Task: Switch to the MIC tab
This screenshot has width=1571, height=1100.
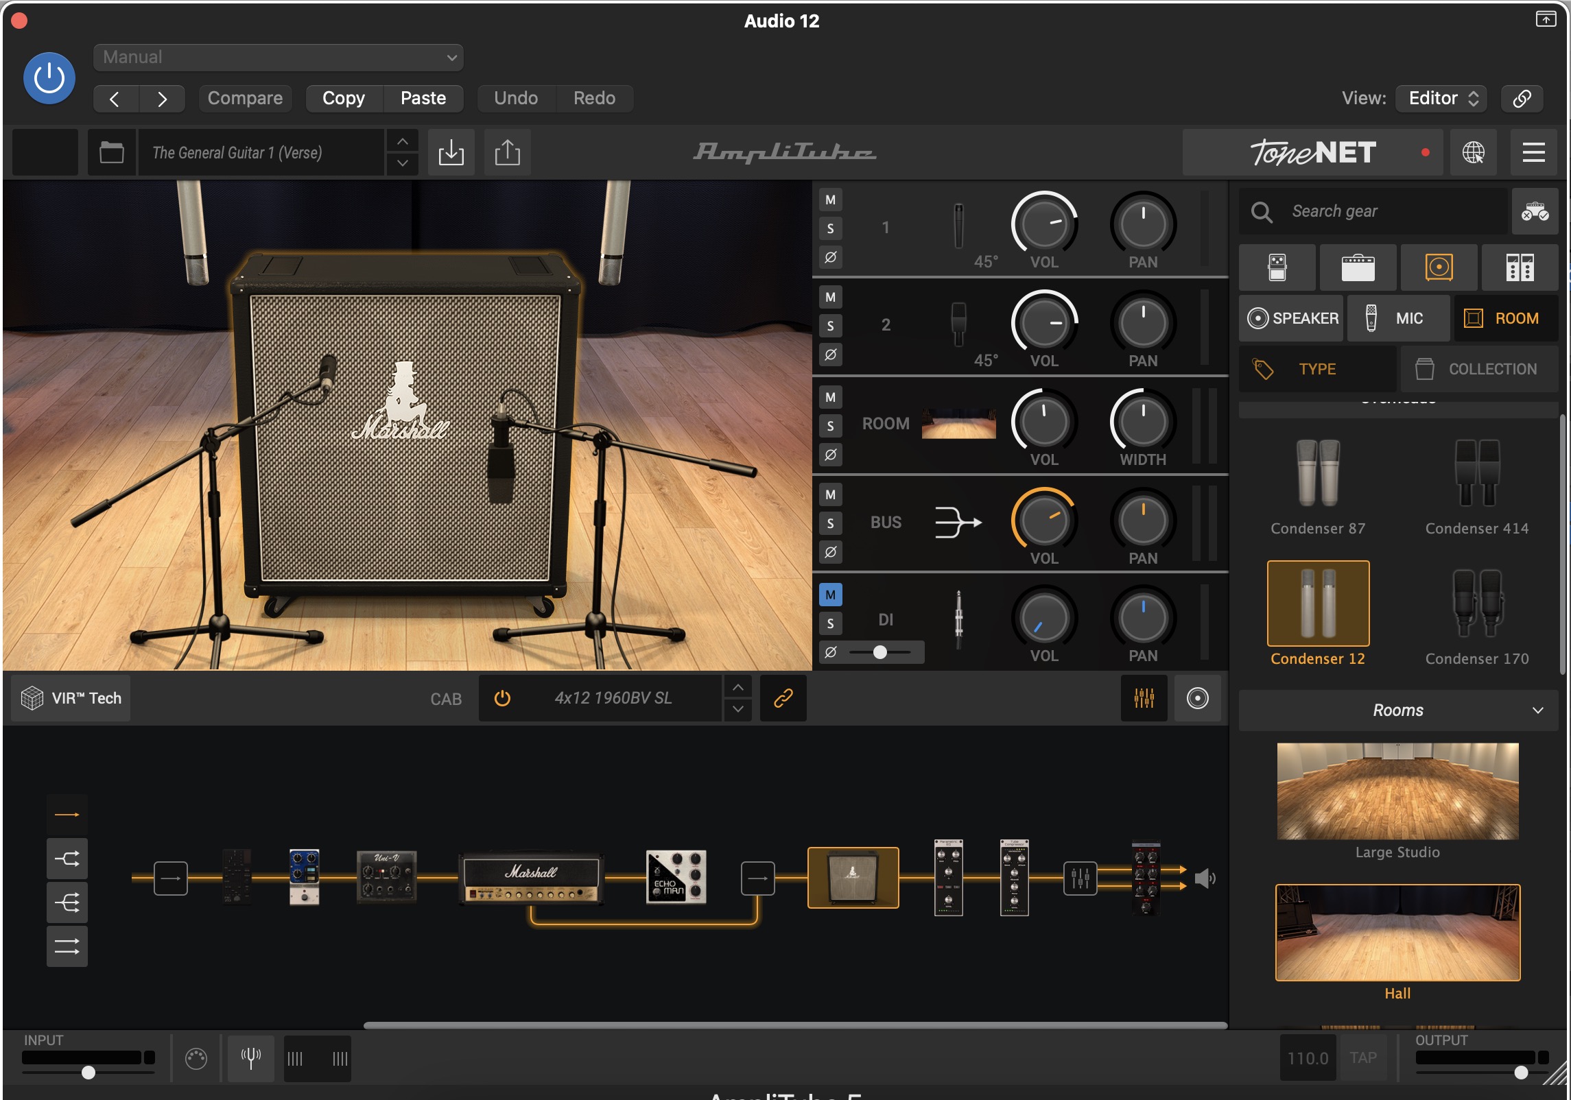Action: pos(1399,318)
